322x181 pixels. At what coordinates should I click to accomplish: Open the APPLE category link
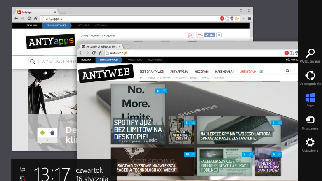205,77
